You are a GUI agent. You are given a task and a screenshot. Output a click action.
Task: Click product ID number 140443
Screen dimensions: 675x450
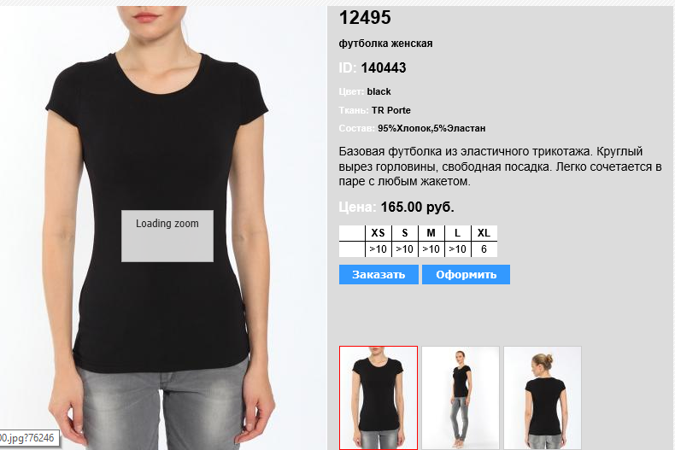(383, 67)
